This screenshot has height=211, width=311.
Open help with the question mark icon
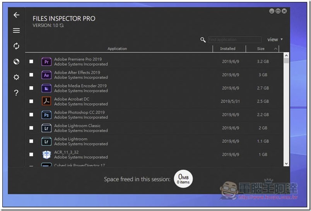tap(16, 93)
